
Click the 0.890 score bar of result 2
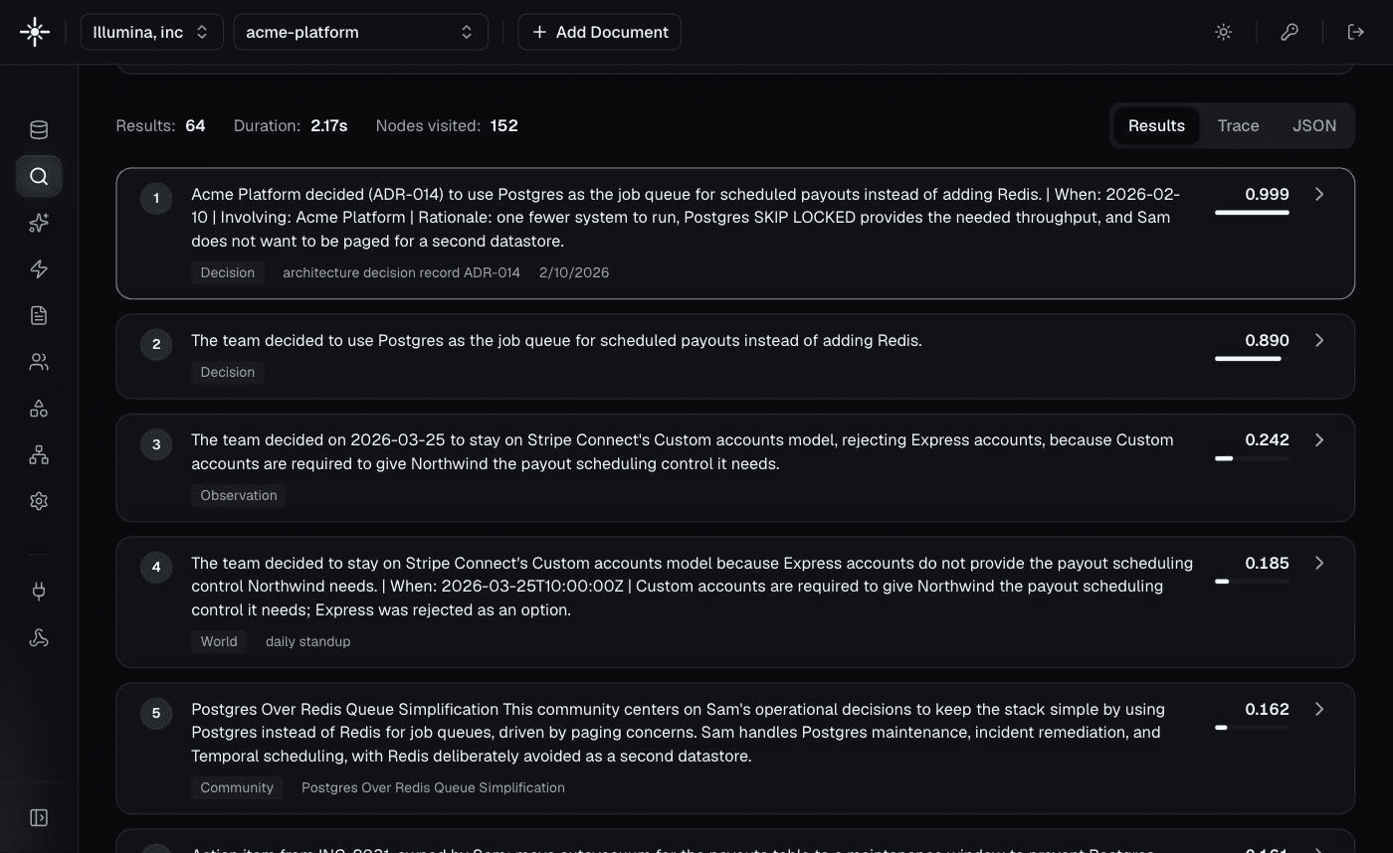click(1252, 359)
